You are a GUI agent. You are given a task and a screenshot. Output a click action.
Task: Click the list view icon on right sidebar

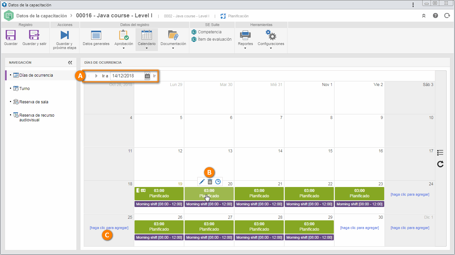(440, 152)
